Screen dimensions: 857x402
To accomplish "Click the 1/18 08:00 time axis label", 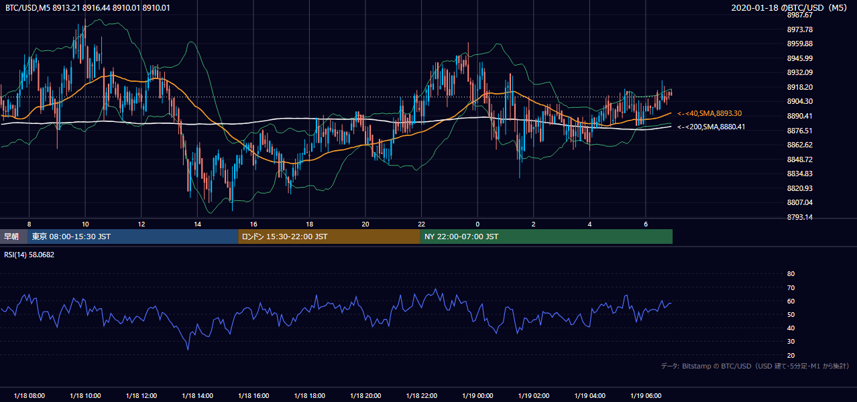I will click(30, 396).
